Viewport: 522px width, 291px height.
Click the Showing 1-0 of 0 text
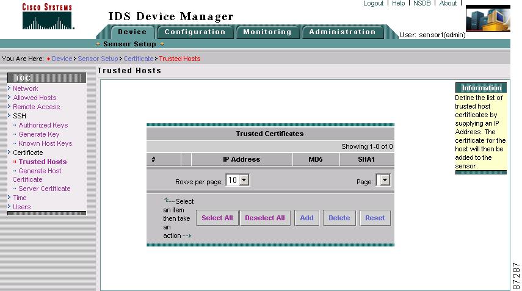(367, 146)
